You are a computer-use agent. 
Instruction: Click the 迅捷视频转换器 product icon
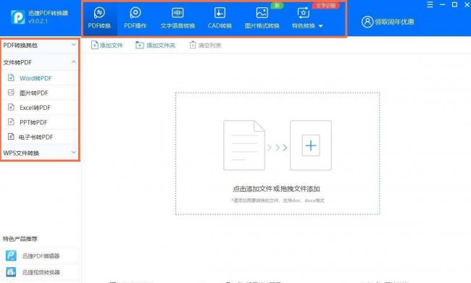(x=11, y=272)
